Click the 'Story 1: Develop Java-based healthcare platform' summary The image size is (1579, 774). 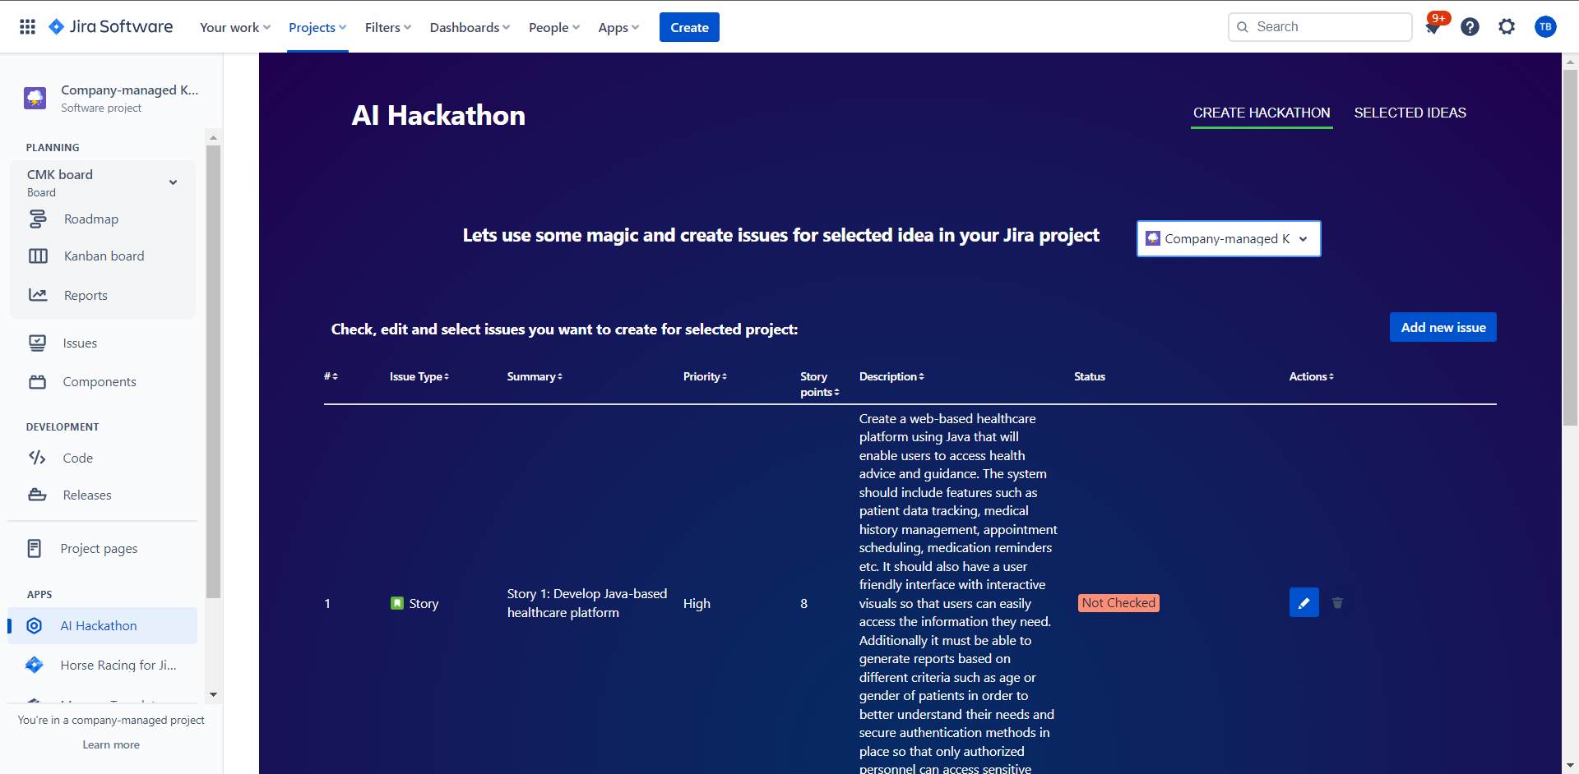click(587, 603)
